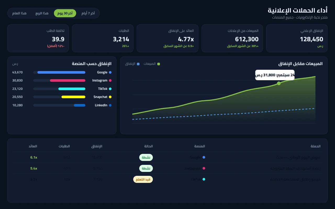Click the المبيعات مقابل الإنفاق chart title
The image size is (335, 209).
coord(300,64)
